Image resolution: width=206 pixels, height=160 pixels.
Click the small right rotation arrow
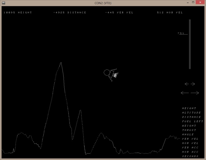[193, 84]
